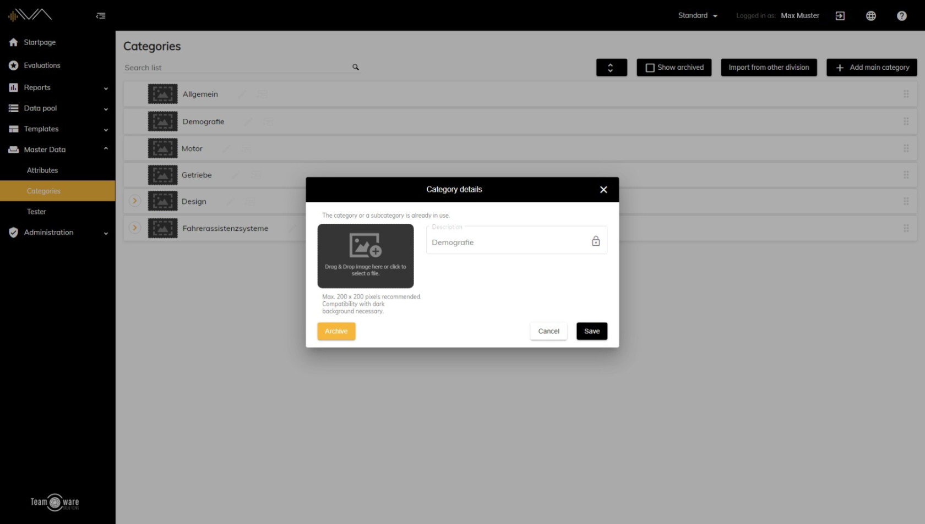The image size is (925, 524).
Task: Click the Fahrerassistenzsysteme category name
Action: (x=225, y=228)
